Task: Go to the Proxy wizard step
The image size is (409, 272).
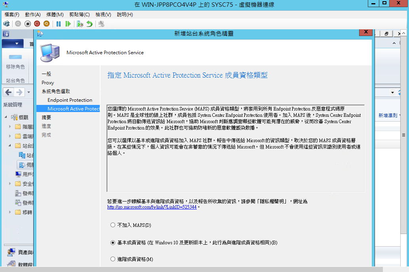Action: click(48, 83)
